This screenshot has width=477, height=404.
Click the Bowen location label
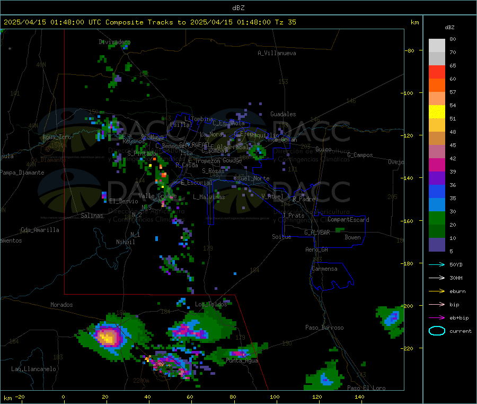[x=352, y=237]
